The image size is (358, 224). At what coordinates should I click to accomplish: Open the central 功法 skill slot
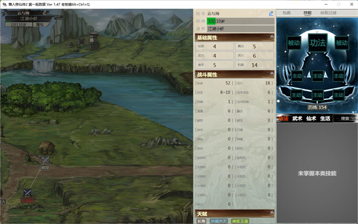coord(317,43)
